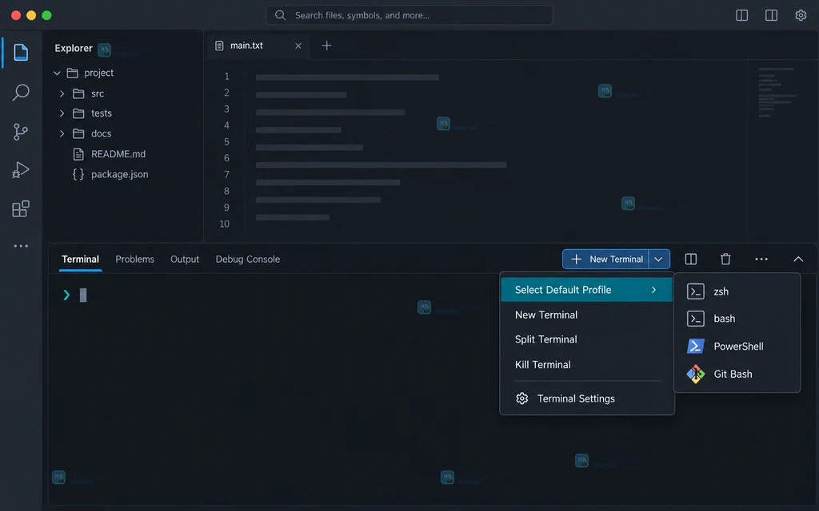Toggle the left sidebar layout icon
This screenshot has width=819, height=511.
(x=741, y=15)
